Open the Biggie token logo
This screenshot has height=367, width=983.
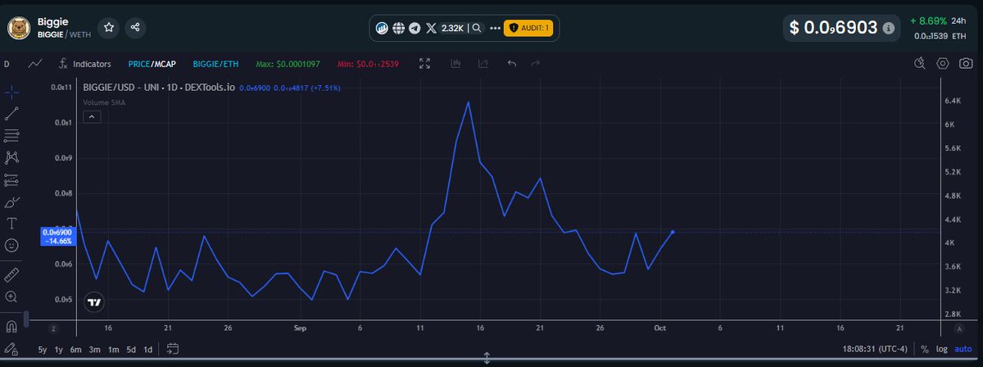18,28
